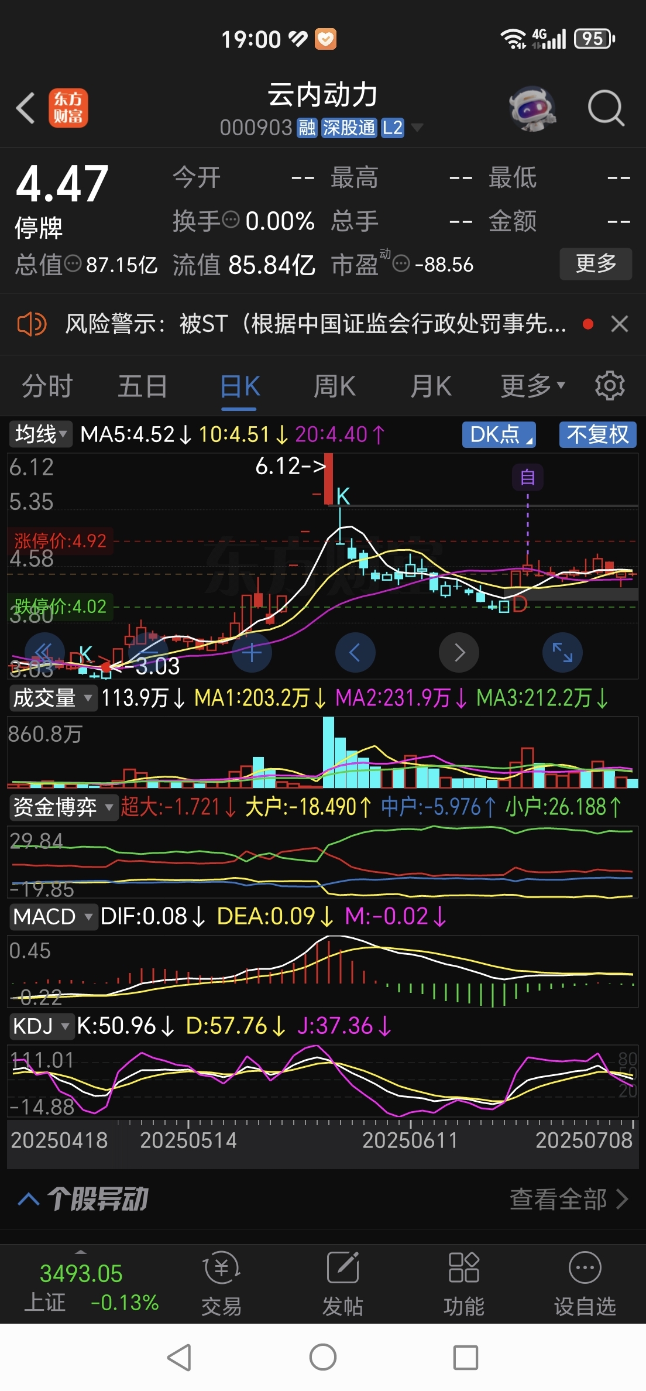This screenshot has height=1391, width=646.
Task: Open the 均线 indicator dropdown
Action: pyautogui.click(x=40, y=434)
